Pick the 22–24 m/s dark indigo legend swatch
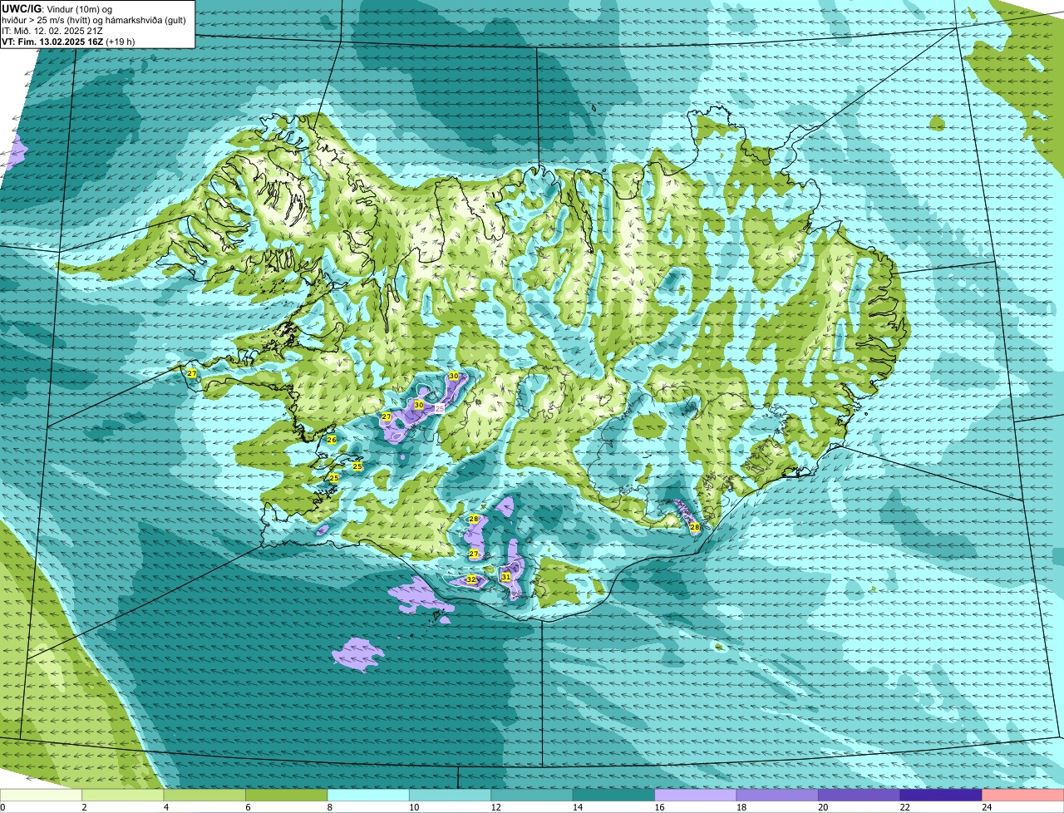The image size is (1064, 813). click(942, 795)
